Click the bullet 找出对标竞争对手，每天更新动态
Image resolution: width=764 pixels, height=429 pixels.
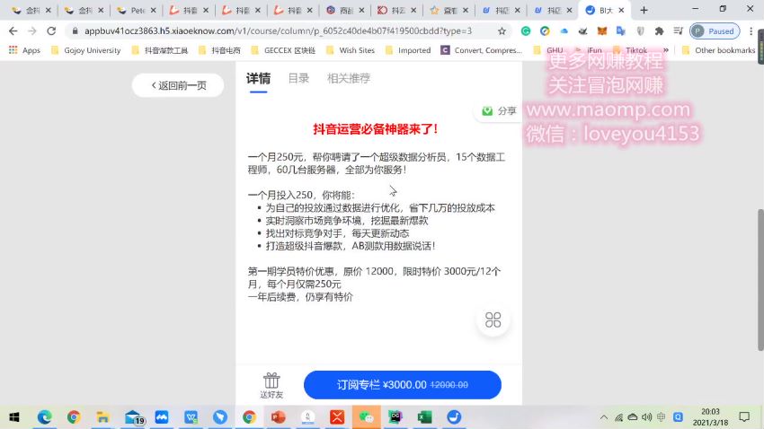tap(337, 233)
